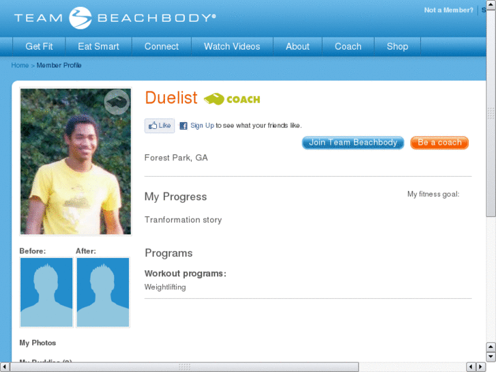This screenshot has width=496, height=372.
Task: Open the After photo thumbnail
Action: click(x=103, y=292)
